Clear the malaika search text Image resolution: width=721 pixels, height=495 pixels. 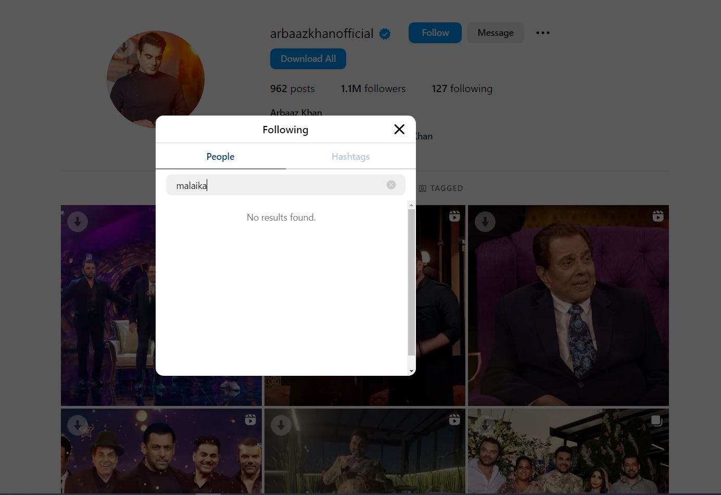click(391, 185)
